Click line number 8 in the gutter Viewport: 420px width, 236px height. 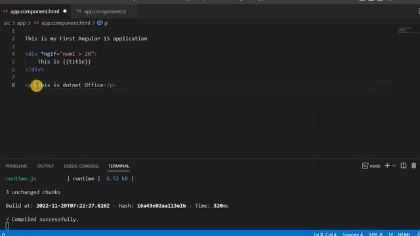click(x=13, y=85)
